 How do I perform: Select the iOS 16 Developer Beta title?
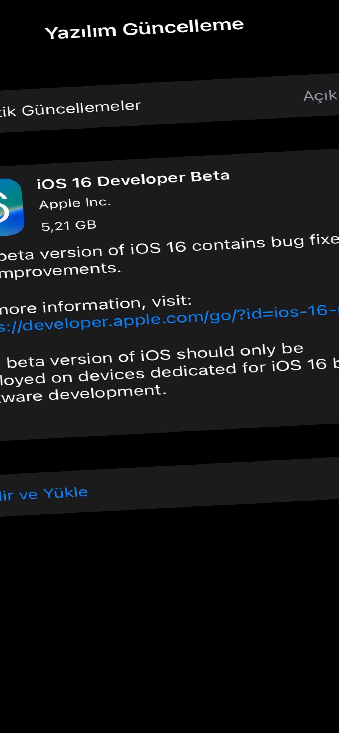(x=133, y=180)
